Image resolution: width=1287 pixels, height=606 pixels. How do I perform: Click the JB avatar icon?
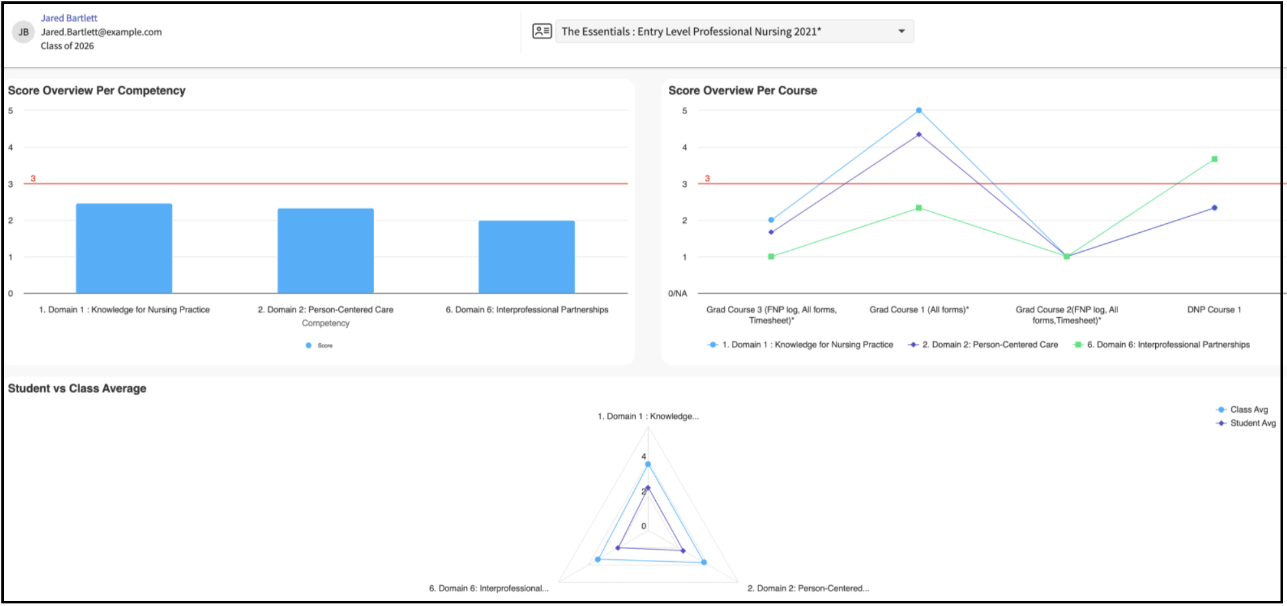point(23,32)
